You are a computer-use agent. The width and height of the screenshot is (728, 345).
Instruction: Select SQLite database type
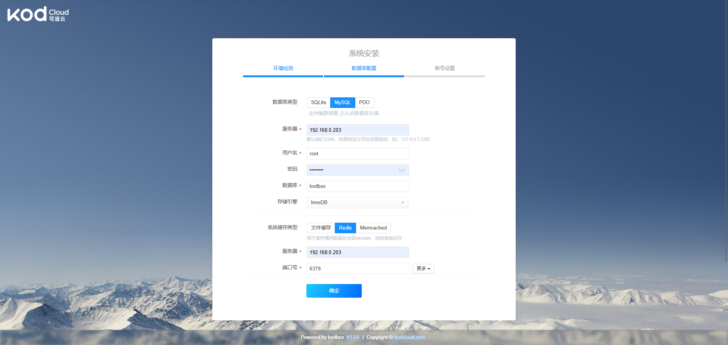tap(318, 103)
